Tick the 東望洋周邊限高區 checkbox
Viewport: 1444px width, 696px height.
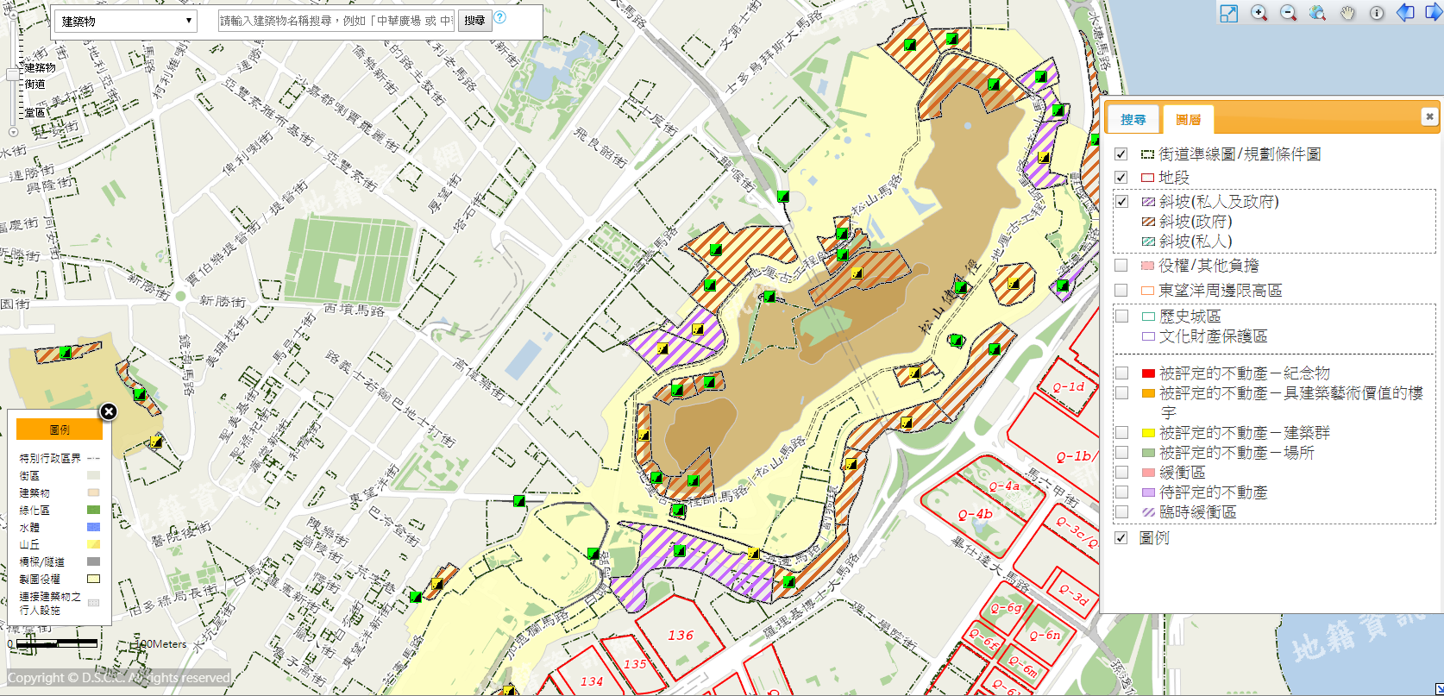[x=1121, y=291]
